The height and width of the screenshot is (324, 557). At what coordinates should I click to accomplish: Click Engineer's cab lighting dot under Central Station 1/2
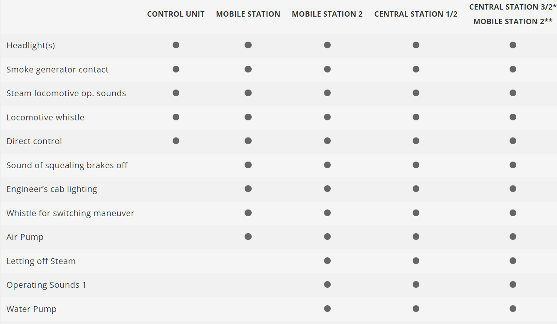tap(416, 189)
